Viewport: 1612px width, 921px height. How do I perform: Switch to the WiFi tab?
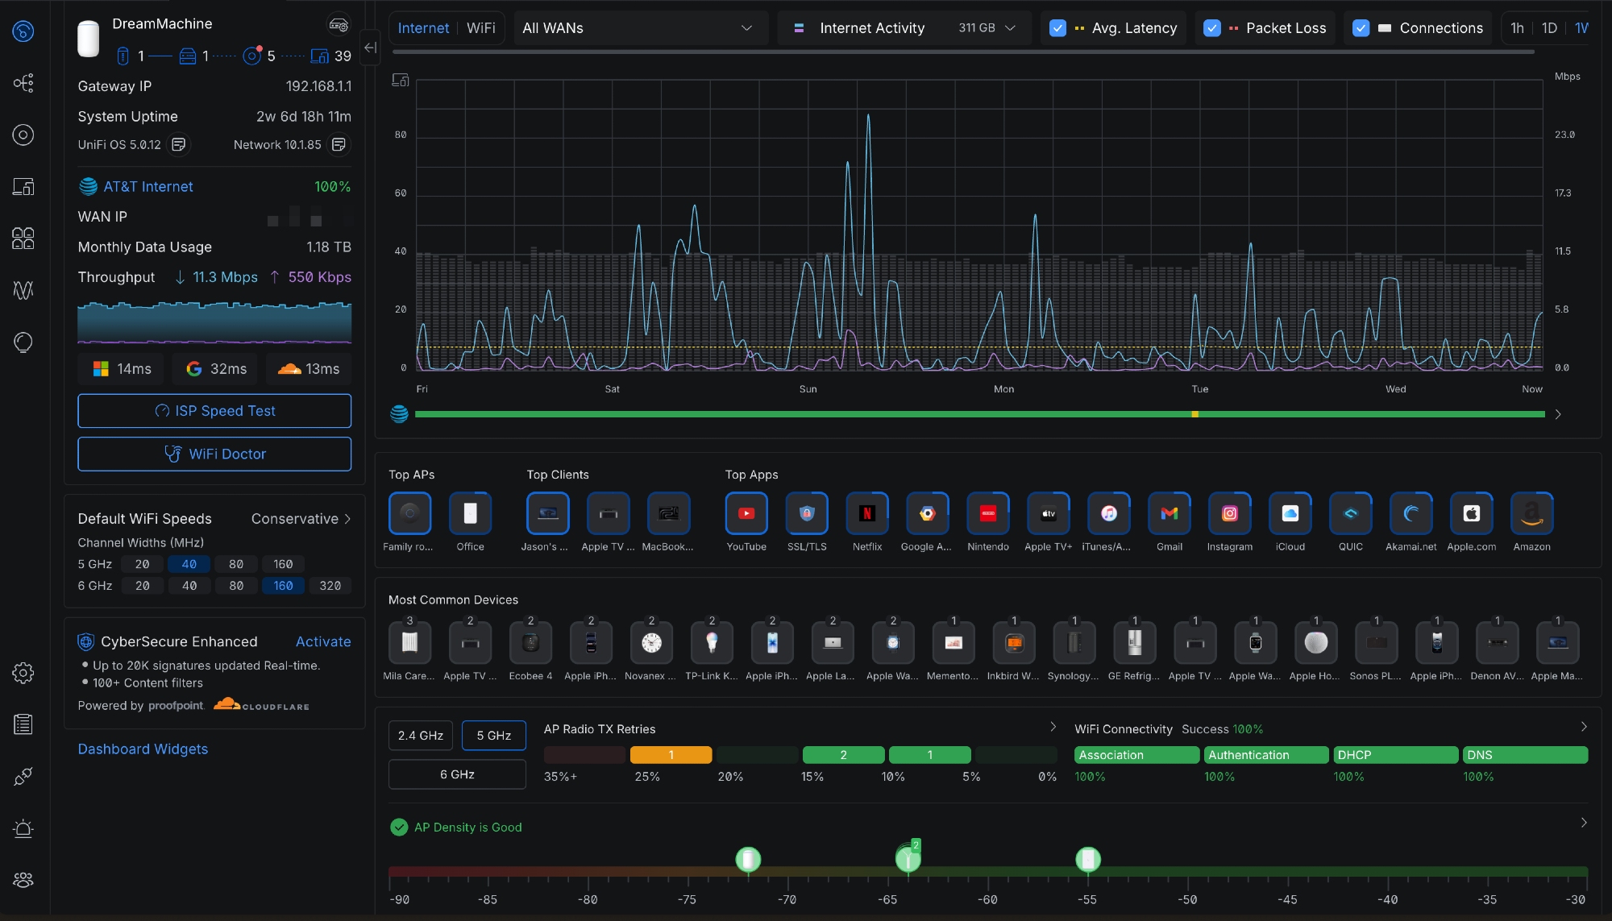[480, 28]
